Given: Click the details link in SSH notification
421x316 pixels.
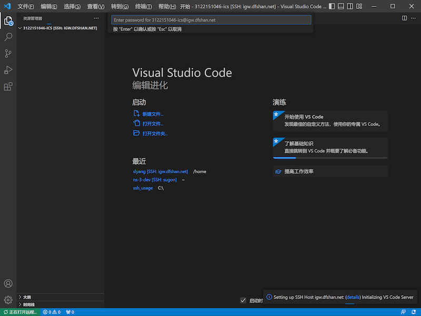Looking at the screenshot, I should coord(353,297).
